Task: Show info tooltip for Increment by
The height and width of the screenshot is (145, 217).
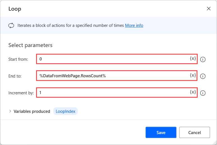Action: (203, 93)
